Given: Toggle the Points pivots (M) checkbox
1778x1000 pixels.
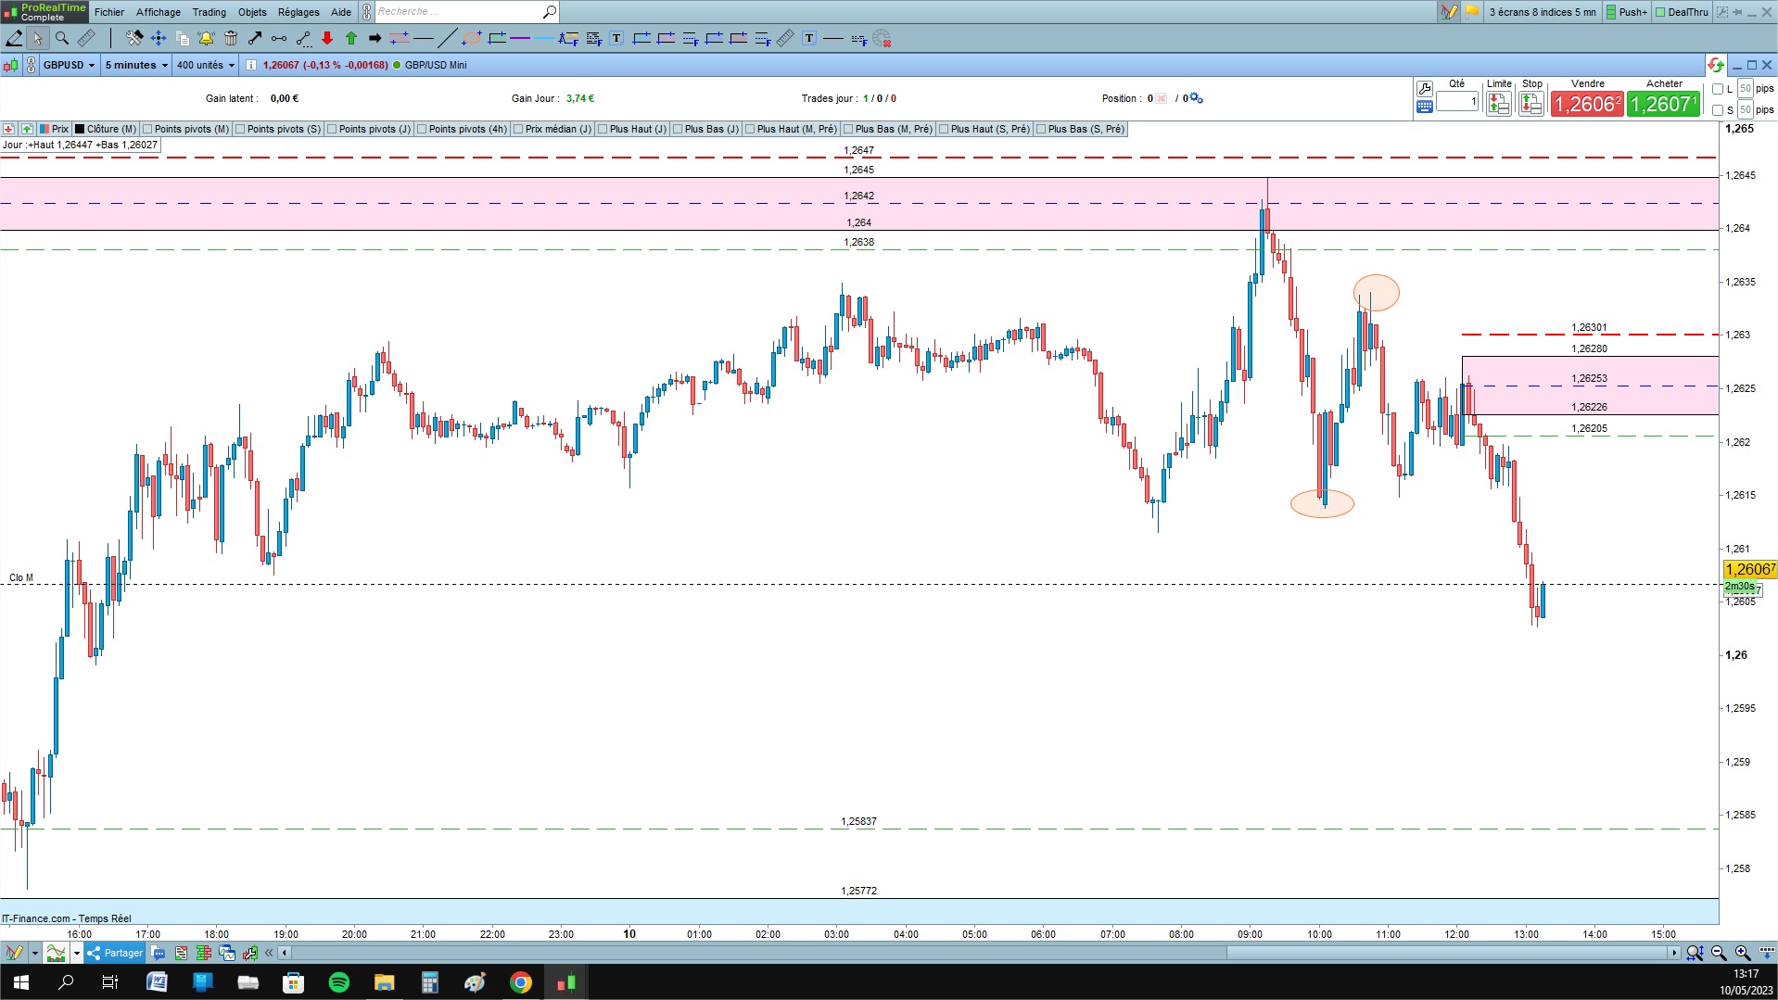Looking at the screenshot, I should 147,129.
